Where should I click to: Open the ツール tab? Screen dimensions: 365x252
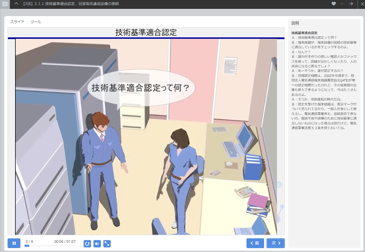tap(36, 22)
